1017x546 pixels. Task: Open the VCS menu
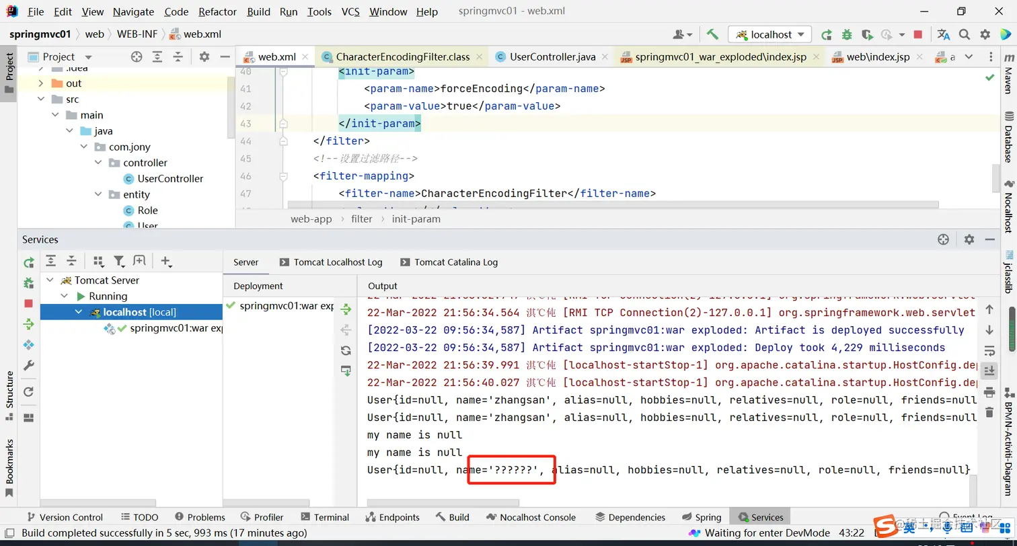coord(350,11)
